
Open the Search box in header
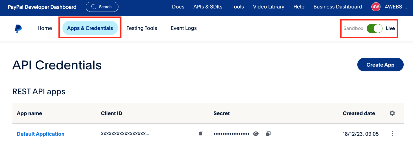(x=102, y=7)
